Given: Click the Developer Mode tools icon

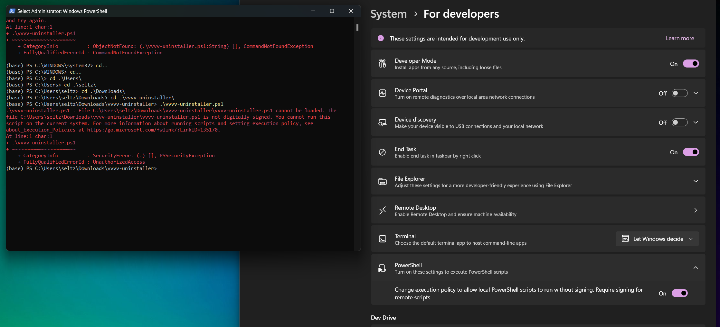Looking at the screenshot, I should point(382,64).
